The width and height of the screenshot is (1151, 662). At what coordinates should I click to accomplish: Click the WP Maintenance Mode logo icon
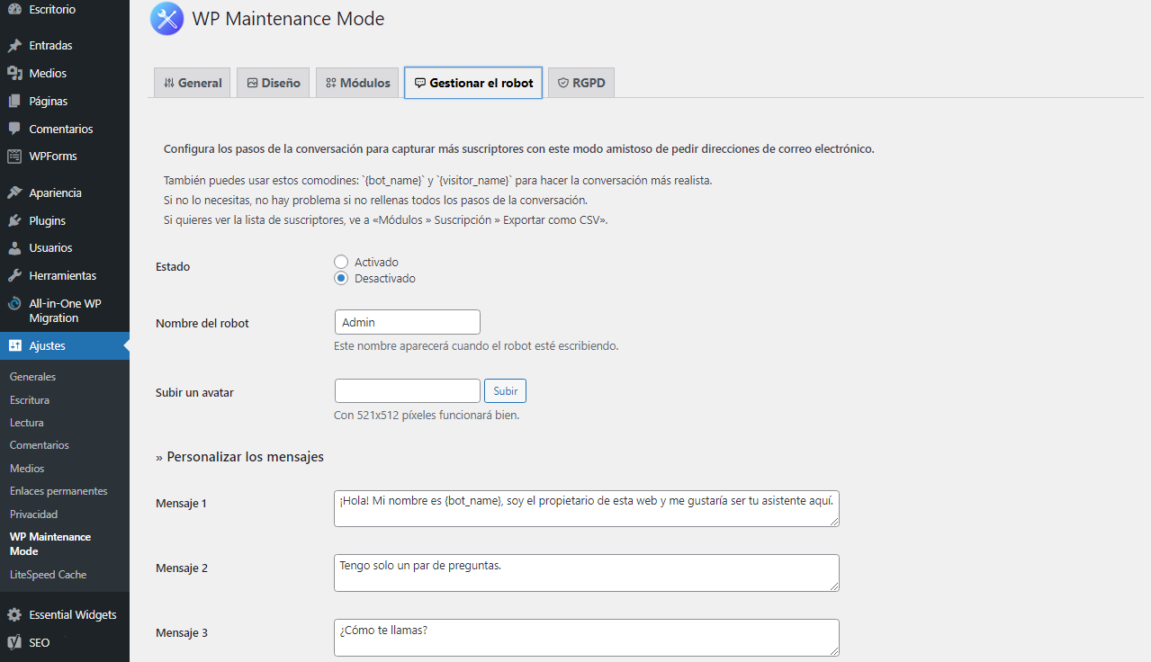click(x=166, y=18)
